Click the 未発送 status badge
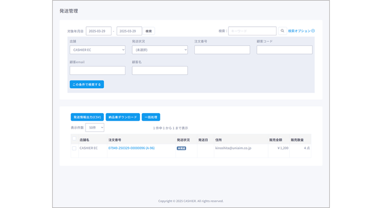382x208 pixels. click(182, 148)
